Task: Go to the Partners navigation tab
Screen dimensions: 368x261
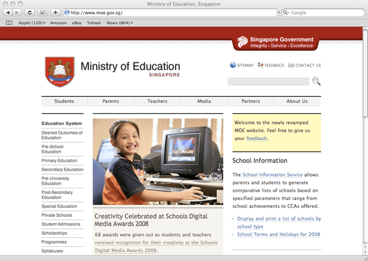Action: pos(251,101)
